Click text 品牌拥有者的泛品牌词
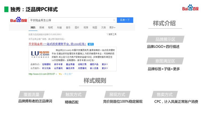The image size is (203, 114). [35, 101]
